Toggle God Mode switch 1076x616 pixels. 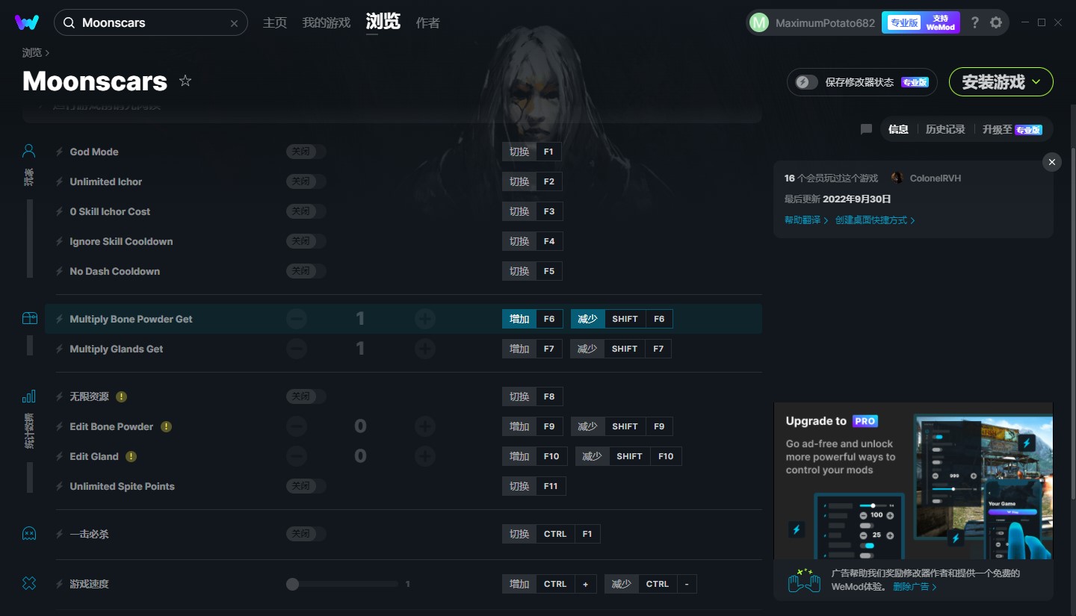click(306, 152)
